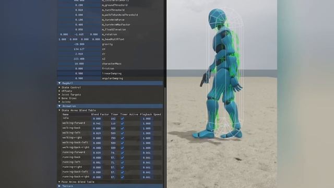The height and width of the screenshot is (188, 334).
Task: Click walking-right Timer value 799
Action: tap(113, 138)
